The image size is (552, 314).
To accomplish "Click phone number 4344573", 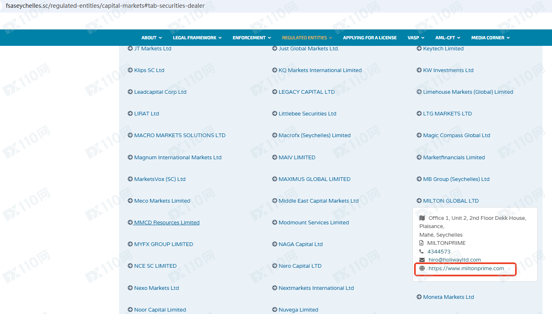I will click(x=439, y=251).
